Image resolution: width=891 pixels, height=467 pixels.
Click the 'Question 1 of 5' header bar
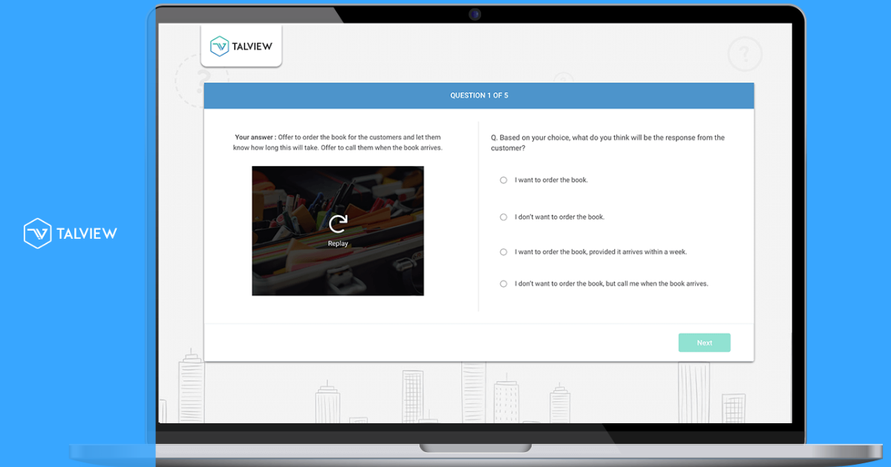(479, 96)
